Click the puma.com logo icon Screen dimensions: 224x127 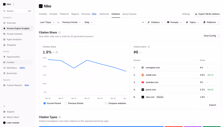(143, 90)
